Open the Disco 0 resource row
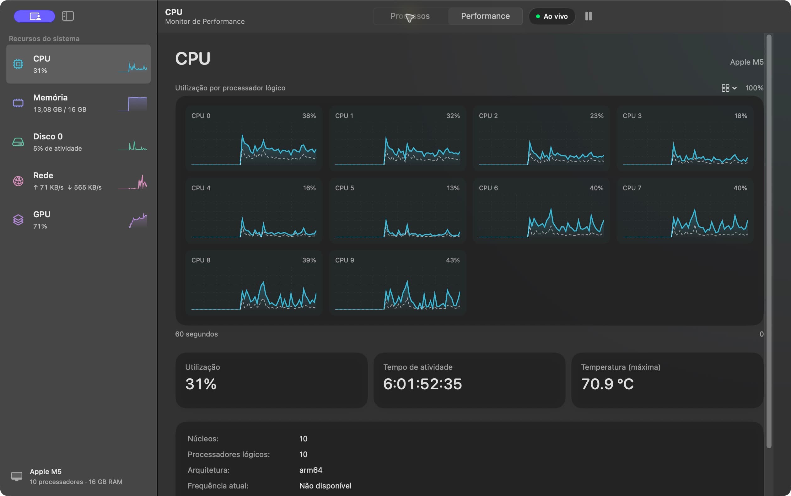This screenshot has width=791, height=496. pos(78,142)
